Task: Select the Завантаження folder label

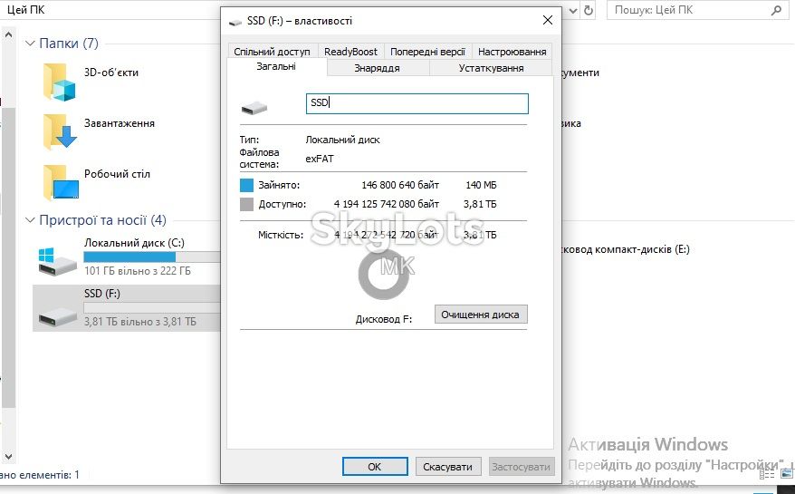Action: coord(120,123)
